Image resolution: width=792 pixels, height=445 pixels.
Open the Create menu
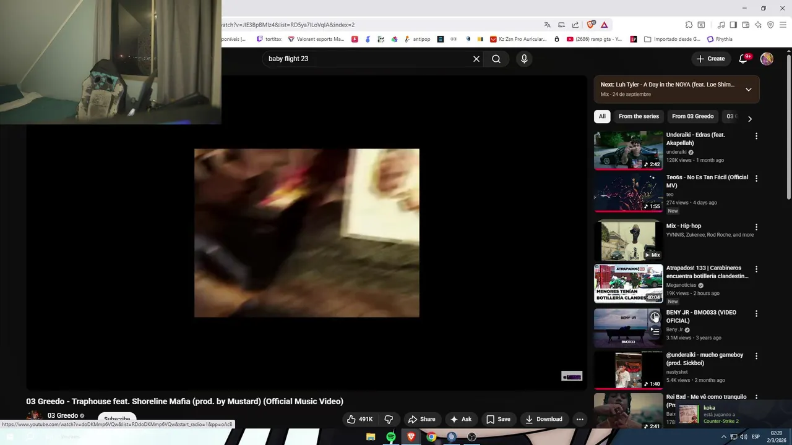point(710,59)
